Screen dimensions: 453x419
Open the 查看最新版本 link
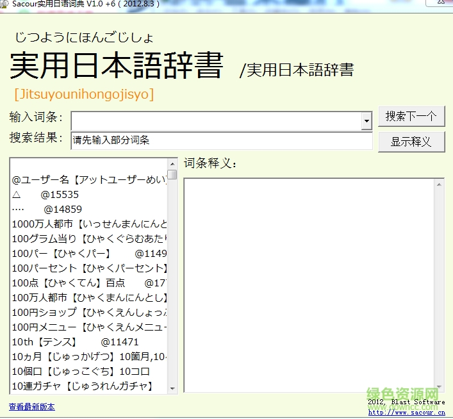[x=32, y=407]
